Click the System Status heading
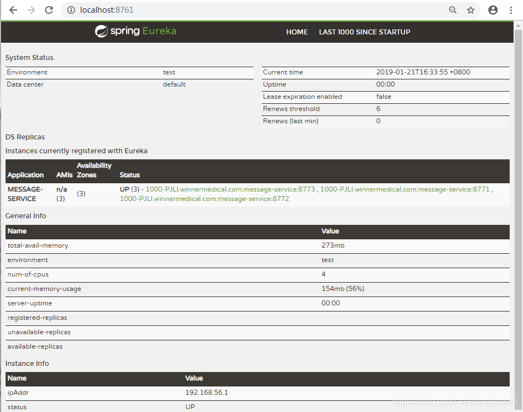 [x=29, y=57]
